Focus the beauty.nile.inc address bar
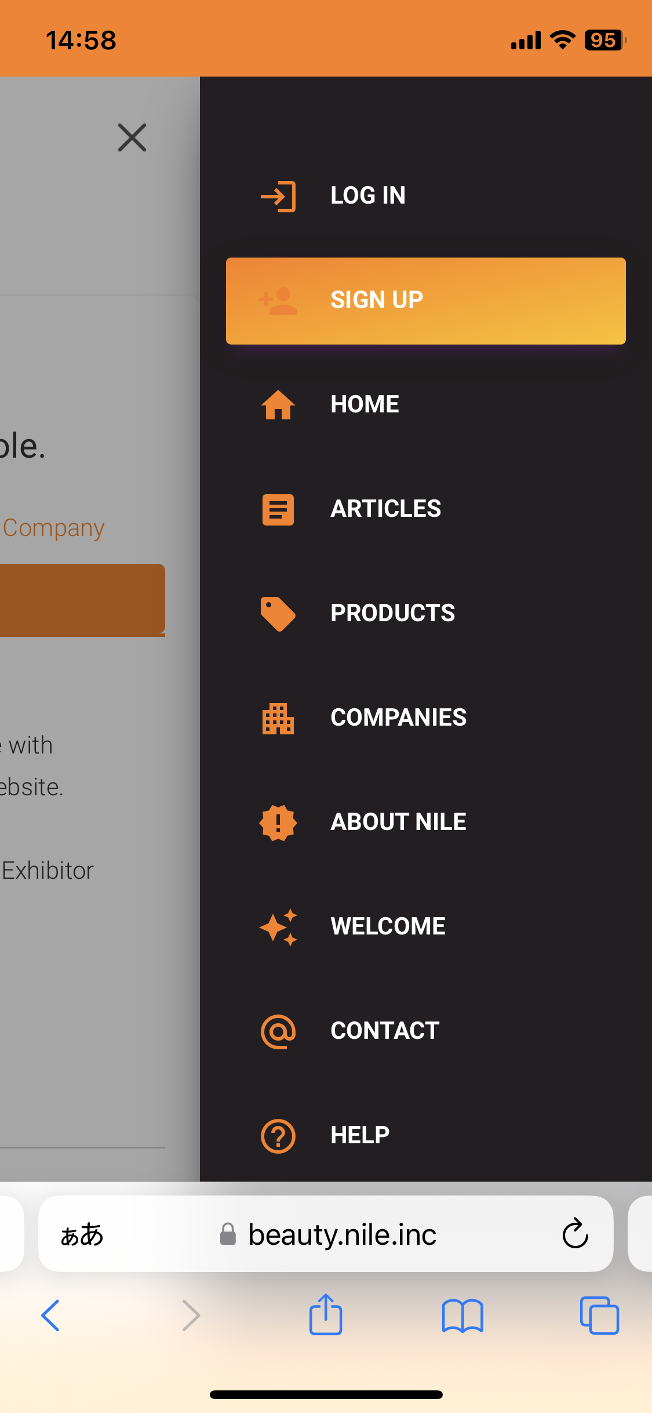The width and height of the screenshot is (652, 1413). click(326, 1234)
